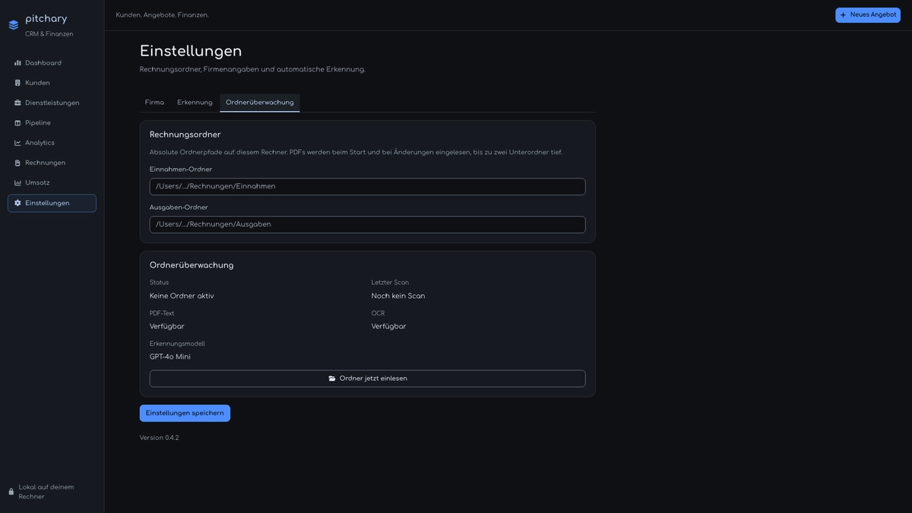Save with Einstellungen speichern button
This screenshot has height=513, width=912.
(x=185, y=413)
